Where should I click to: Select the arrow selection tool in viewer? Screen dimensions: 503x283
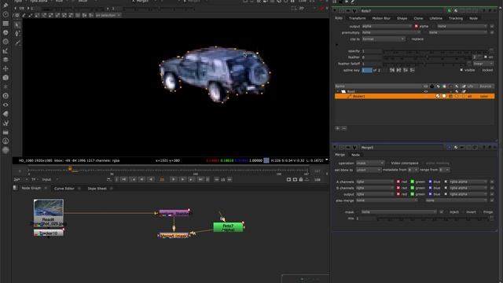click(x=17, y=24)
